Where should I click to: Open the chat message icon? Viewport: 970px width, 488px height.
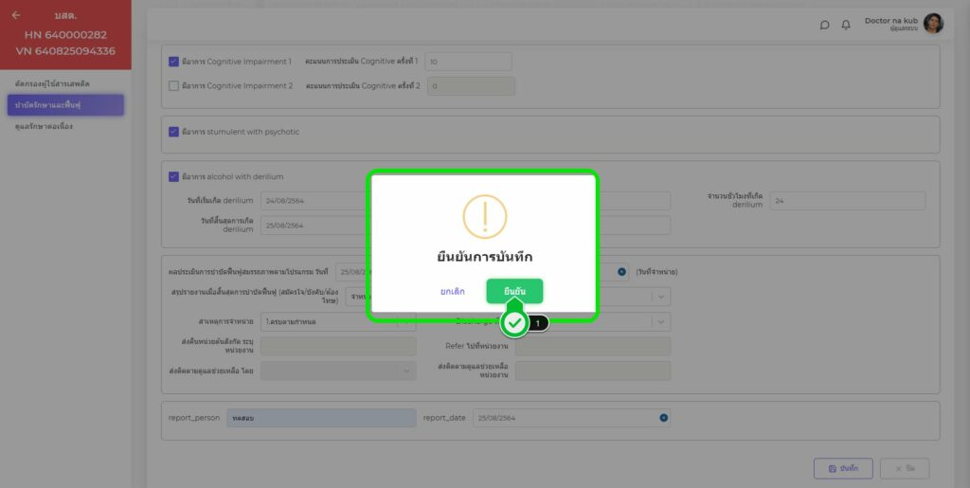click(x=824, y=25)
